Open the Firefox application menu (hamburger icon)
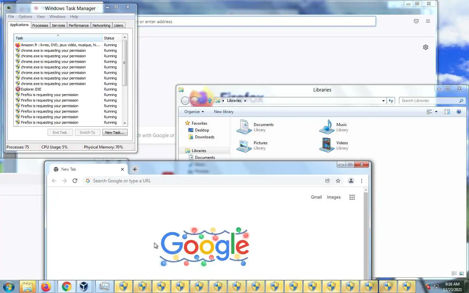The height and width of the screenshot is (293, 469). 428,21
